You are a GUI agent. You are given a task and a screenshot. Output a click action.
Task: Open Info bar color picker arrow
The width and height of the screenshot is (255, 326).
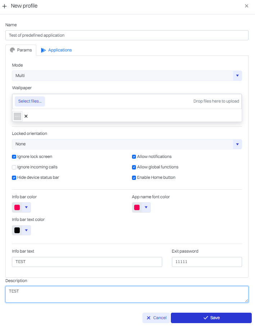pos(26,208)
